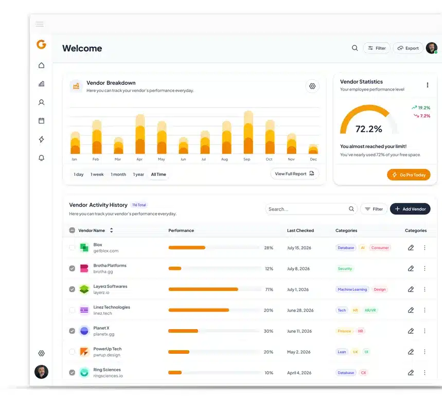This screenshot has height=397, width=442.
Task: Click the orange G logo
Action: [x=41, y=44]
